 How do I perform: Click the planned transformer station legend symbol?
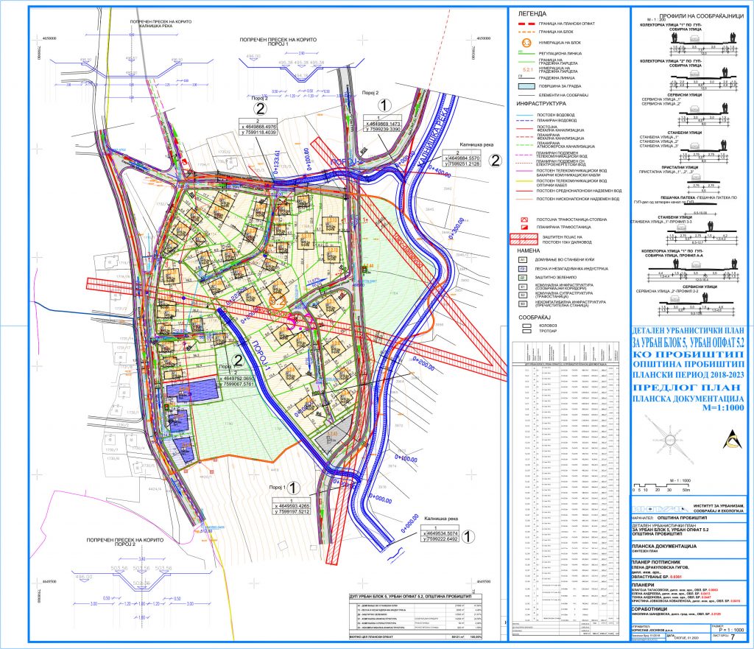click(x=524, y=227)
